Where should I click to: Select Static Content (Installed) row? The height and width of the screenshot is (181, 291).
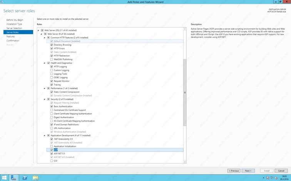pyautogui.click(x=65, y=52)
